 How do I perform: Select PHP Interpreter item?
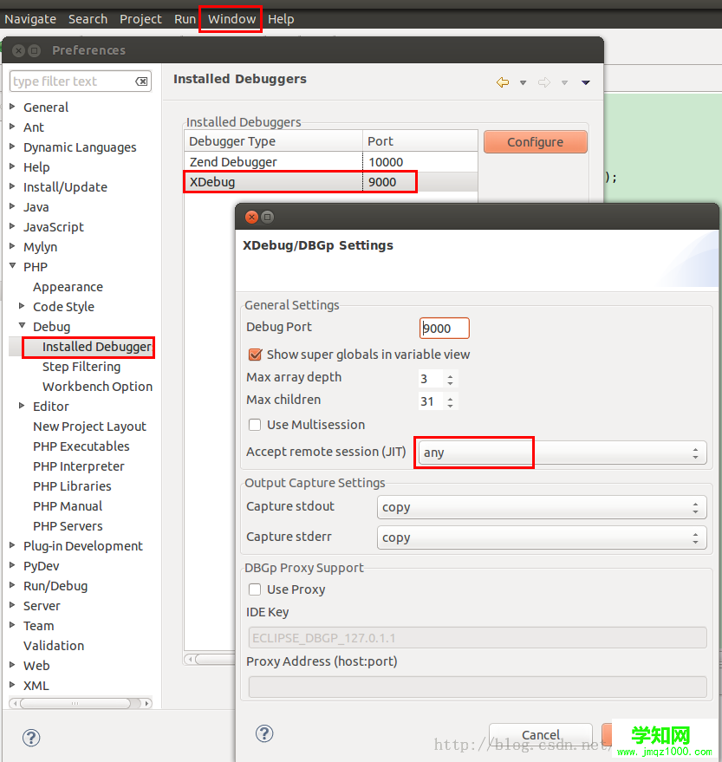tap(78, 466)
